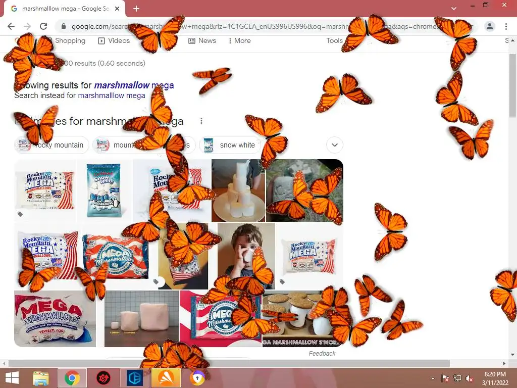
Task: Click the Chrome taskbar icon
Action: [72, 378]
